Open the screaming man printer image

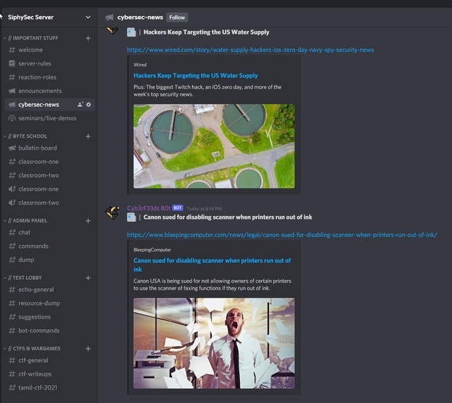(214, 343)
